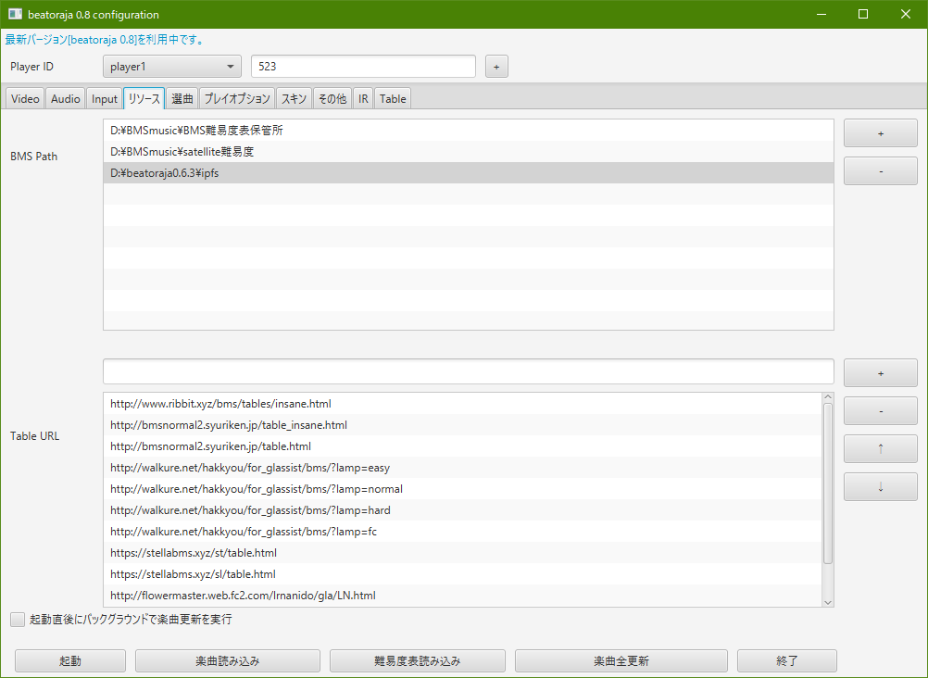This screenshot has height=678, width=928.
Task: Select the walkure.net ?lamp=easy URL
Action: tap(463, 468)
